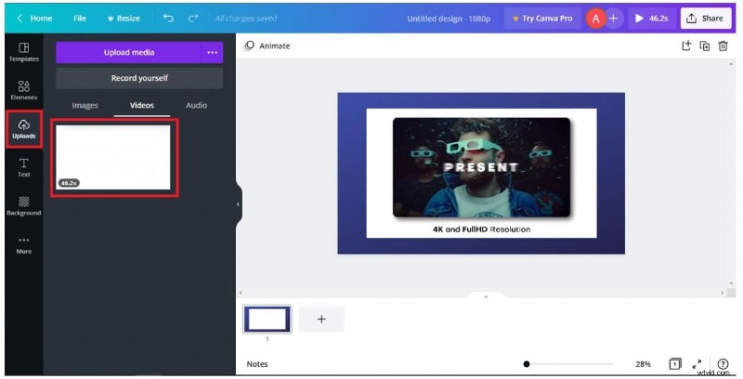The height and width of the screenshot is (379, 743).
Task: Click Try Canva Pro button
Action: (x=542, y=18)
